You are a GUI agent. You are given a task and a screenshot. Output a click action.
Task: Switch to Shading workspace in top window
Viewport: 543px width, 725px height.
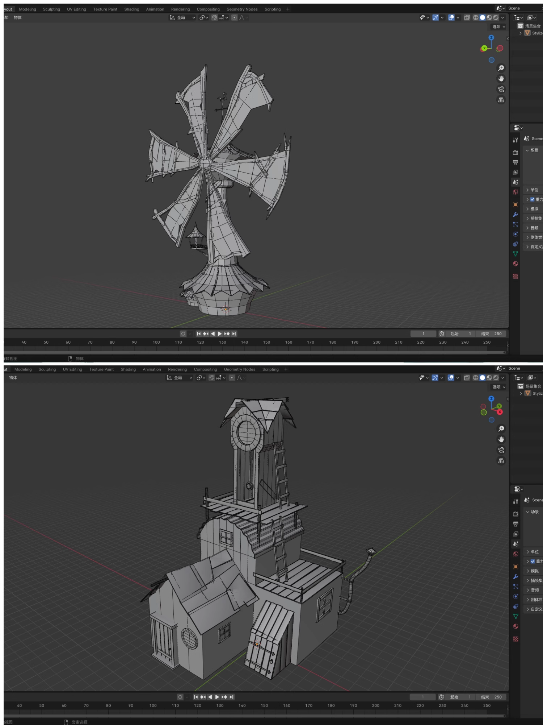click(x=132, y=9)
